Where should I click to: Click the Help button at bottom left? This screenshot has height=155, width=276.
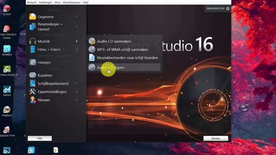(x=40, y=138)
